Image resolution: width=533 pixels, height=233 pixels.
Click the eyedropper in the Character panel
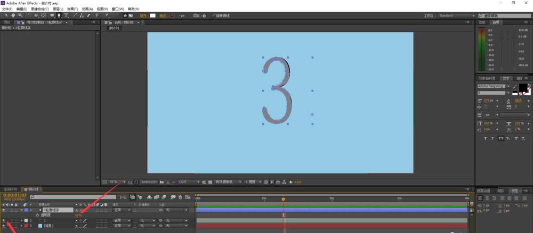[515, 87]
